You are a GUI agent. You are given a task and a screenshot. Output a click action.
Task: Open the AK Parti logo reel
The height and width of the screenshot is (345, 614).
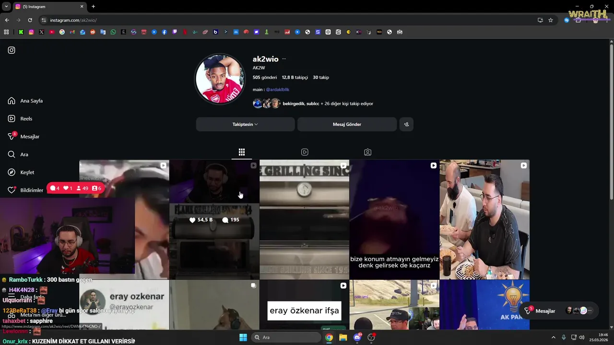[x=484, y=305]
